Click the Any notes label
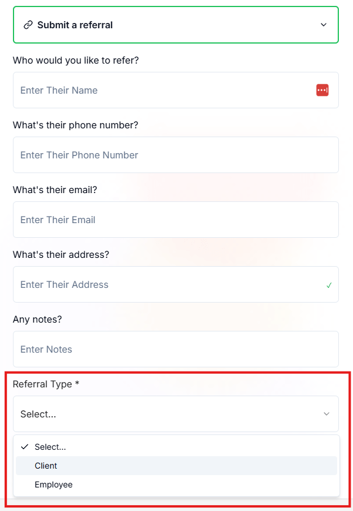The width and height of the screenshot is (353, 511). [37, 319]
